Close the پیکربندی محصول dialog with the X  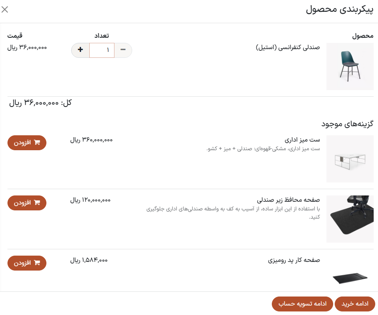pyautogui.click(x=5, y=10)
